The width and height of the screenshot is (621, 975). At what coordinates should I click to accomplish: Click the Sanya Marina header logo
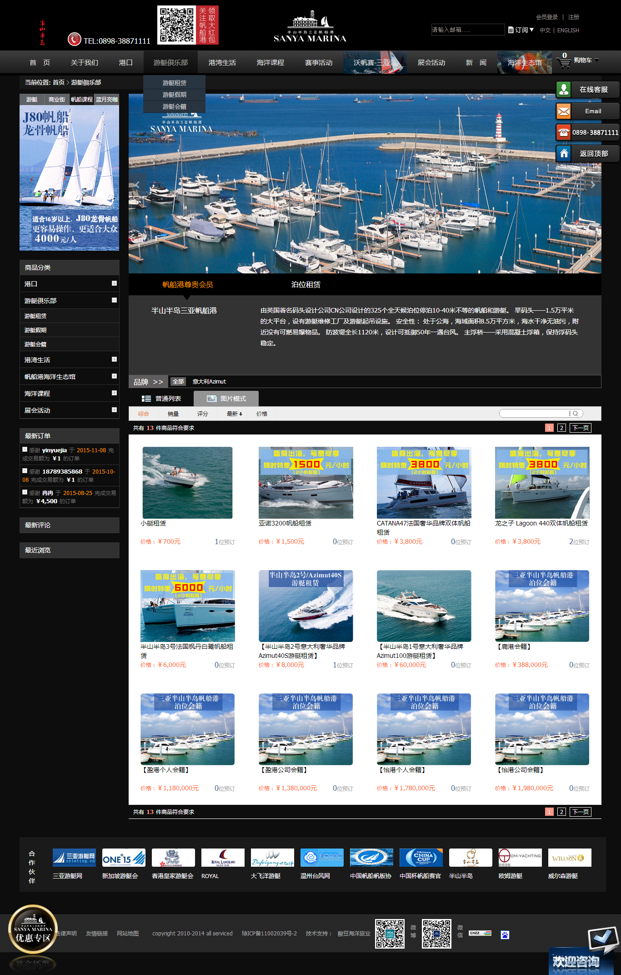pyautogui.click(x=310, y=27)
